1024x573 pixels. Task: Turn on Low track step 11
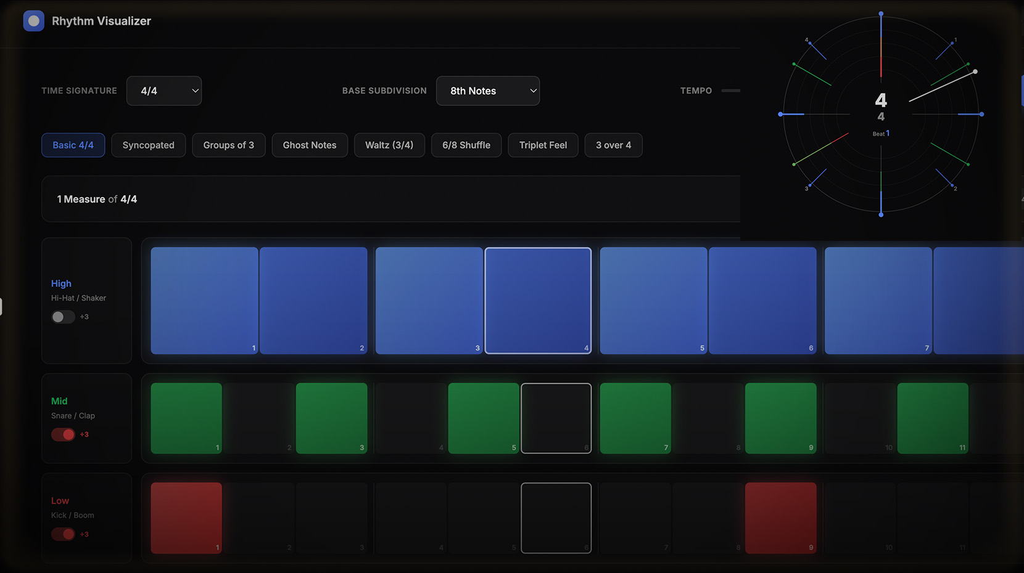coord(933,518)
